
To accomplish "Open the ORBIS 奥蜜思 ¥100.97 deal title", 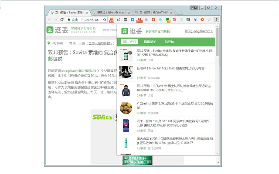I will pos(175,141).
